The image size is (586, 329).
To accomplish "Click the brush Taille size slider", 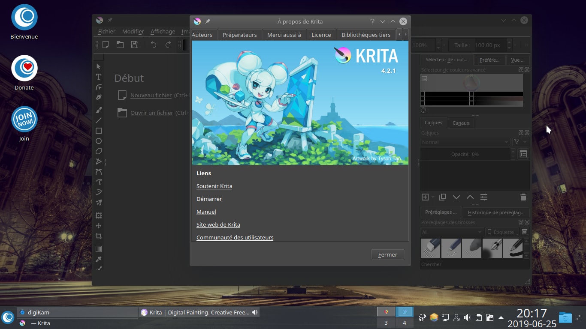I will pyautogui.click(x=477, y=45).
